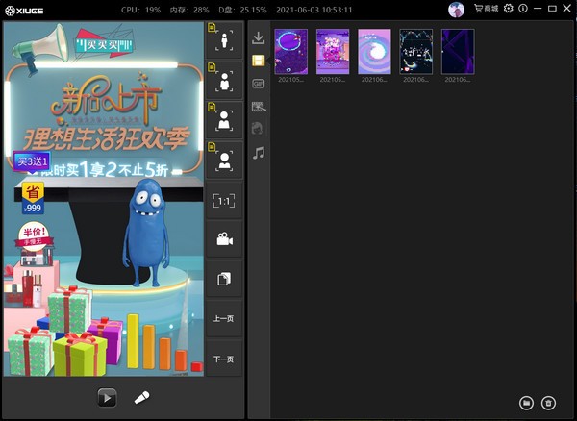Open the music resources category

click(258, 152)
